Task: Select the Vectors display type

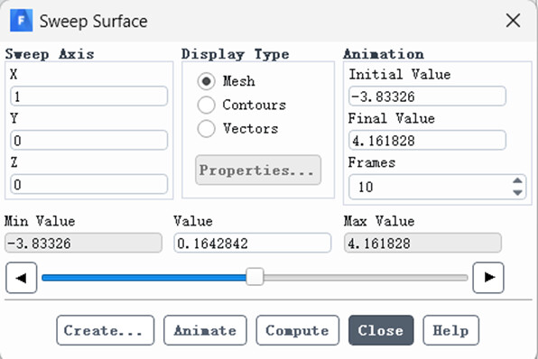Action: tap(206, 129)
